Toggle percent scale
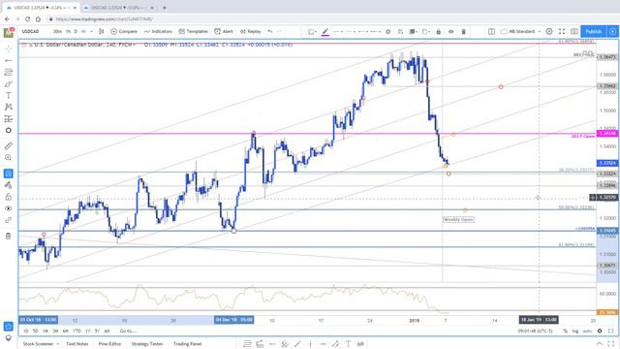 (x=565, y=331)
